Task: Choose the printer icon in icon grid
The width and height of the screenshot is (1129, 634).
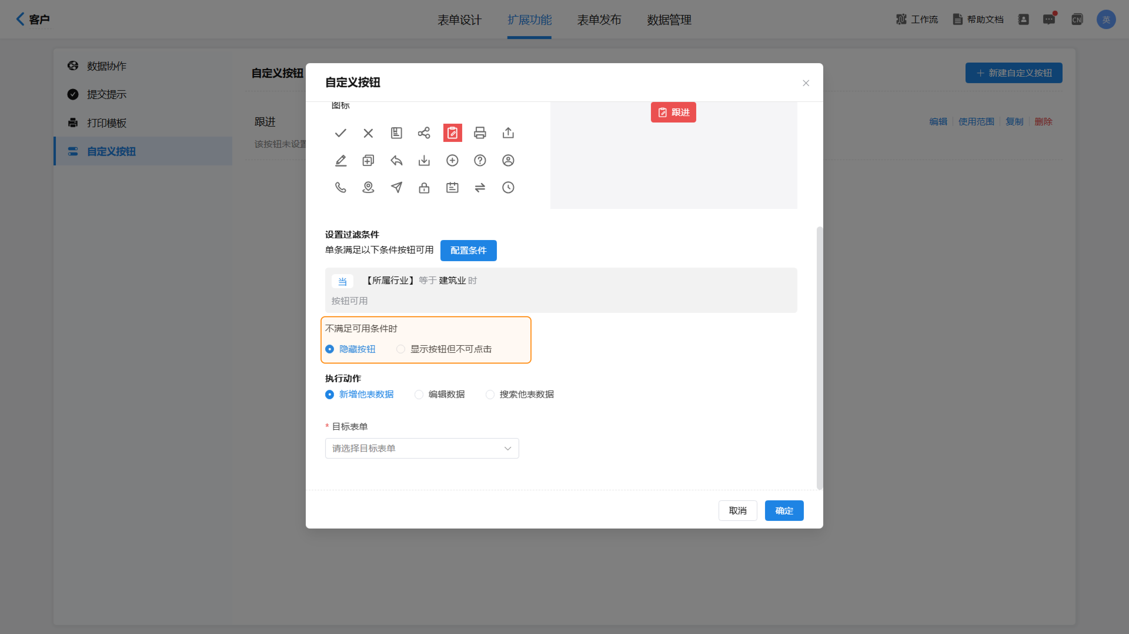Action: point(480,133)
